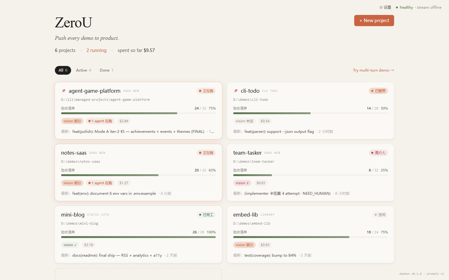Click the 空闲 status badge on embed-lib

click(380, 215)
